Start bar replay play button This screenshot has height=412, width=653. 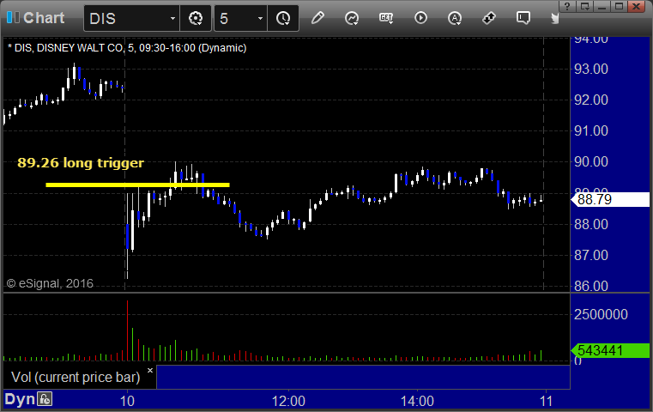click(420, 18)
